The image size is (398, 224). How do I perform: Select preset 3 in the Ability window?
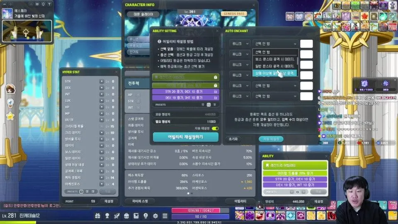point(303,192)
